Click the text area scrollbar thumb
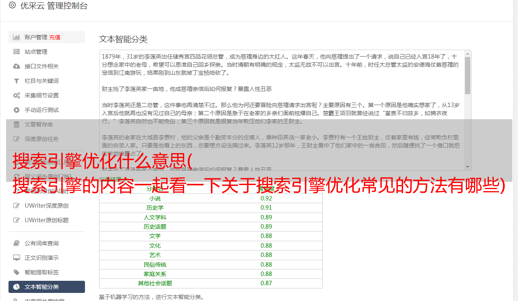This screenshot has width=518, height=301. click(468, 75)
